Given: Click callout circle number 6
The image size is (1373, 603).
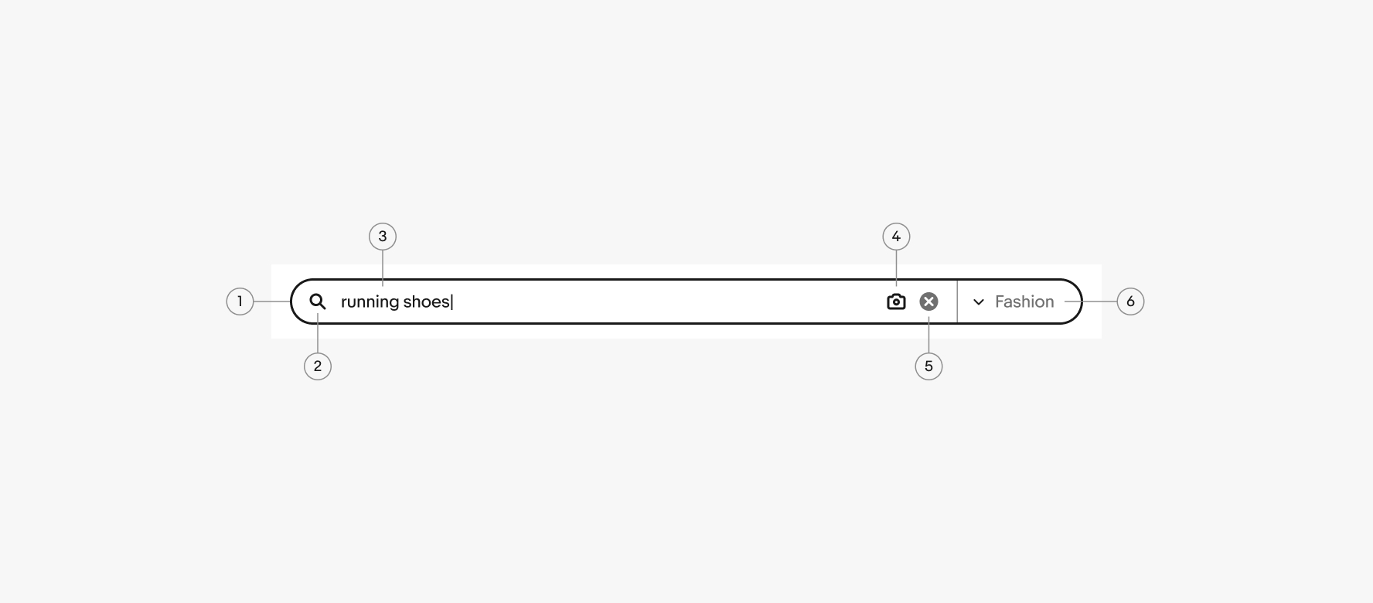Looking at the screenshot, I should [1132, 301].
